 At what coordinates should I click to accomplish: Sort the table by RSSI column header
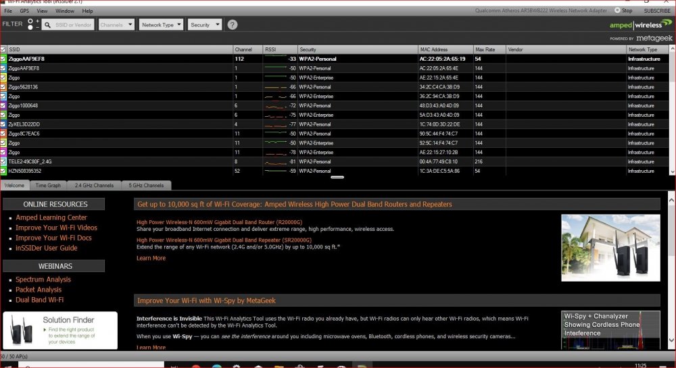pyautogui.click(x=281, y=49)
